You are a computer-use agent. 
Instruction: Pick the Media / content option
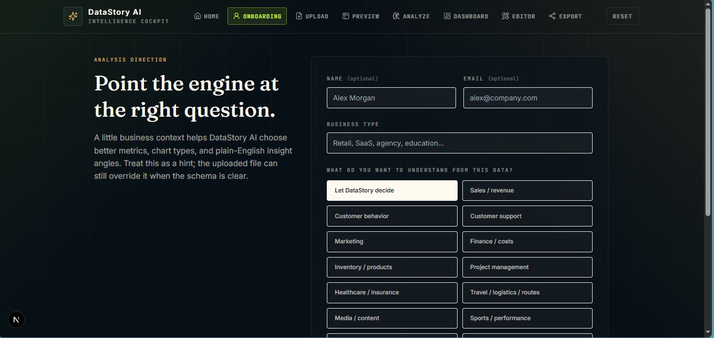click(392, 318)
